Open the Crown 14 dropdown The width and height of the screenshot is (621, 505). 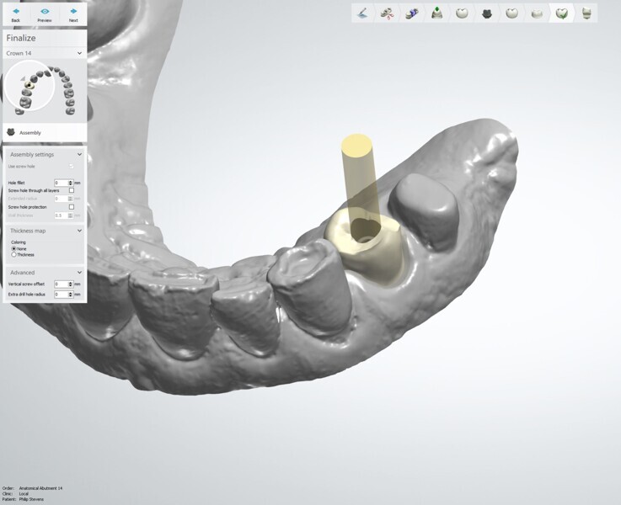pyautogui.click(x=45, y=53)
